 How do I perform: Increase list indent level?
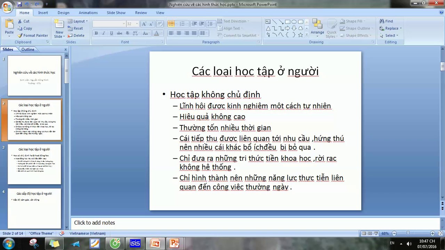click(202, 24)
